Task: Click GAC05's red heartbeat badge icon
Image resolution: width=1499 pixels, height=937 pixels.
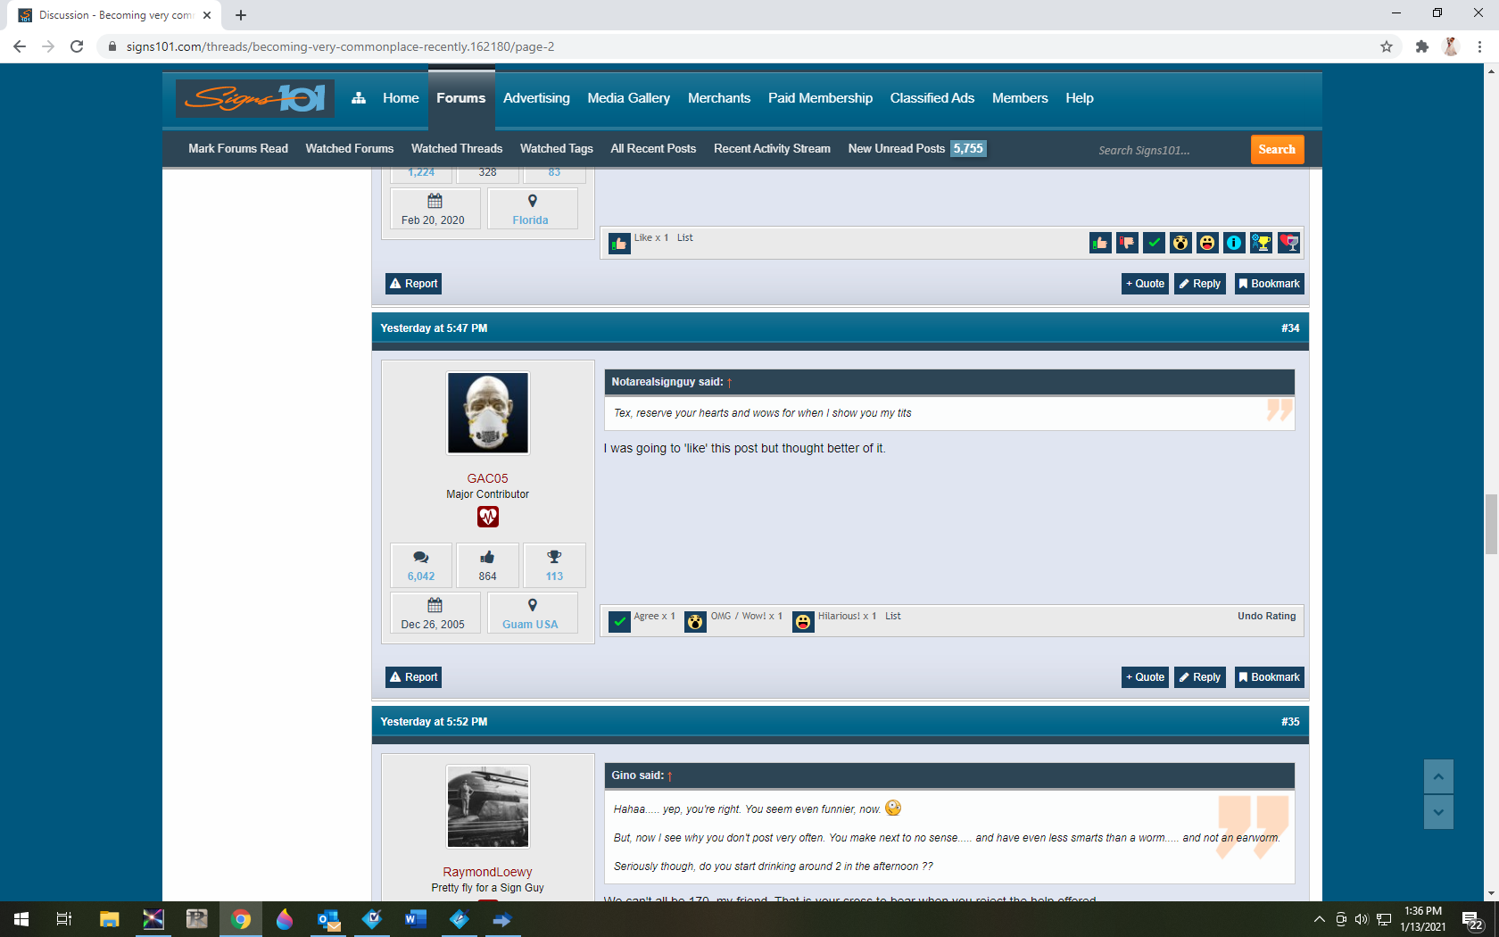Action: pos(488,517)
